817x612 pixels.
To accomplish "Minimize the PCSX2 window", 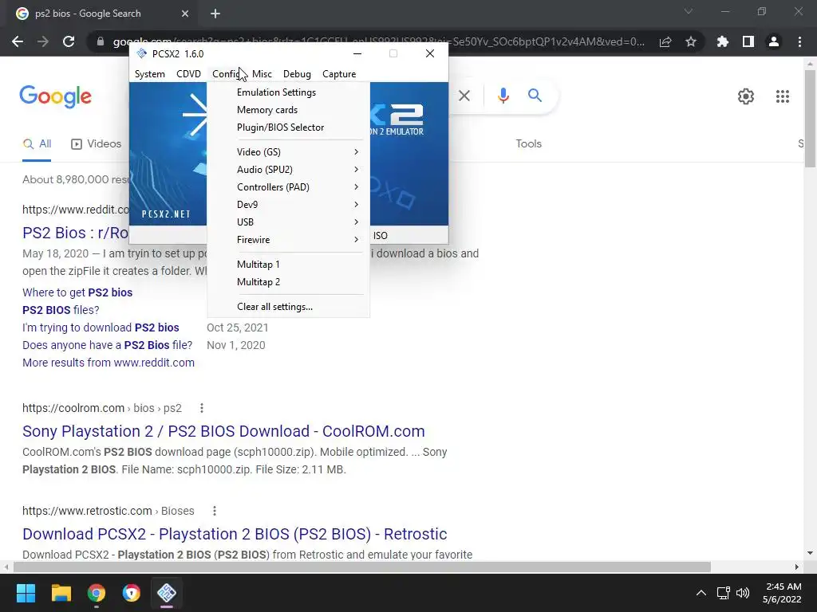I will click(357, 53).
